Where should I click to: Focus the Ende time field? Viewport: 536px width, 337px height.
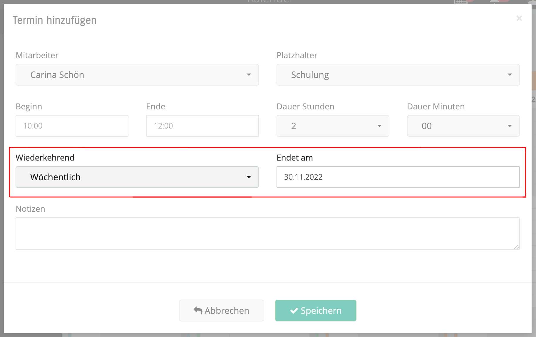coord(202,126)
